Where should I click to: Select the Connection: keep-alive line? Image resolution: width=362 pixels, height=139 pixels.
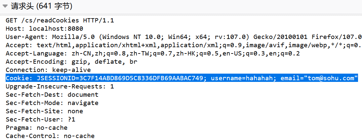pos(48,70)
